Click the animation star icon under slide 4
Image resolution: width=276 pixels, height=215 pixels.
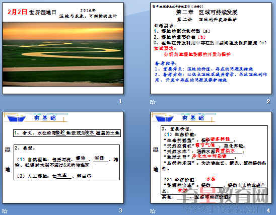(x=153, y=211)
